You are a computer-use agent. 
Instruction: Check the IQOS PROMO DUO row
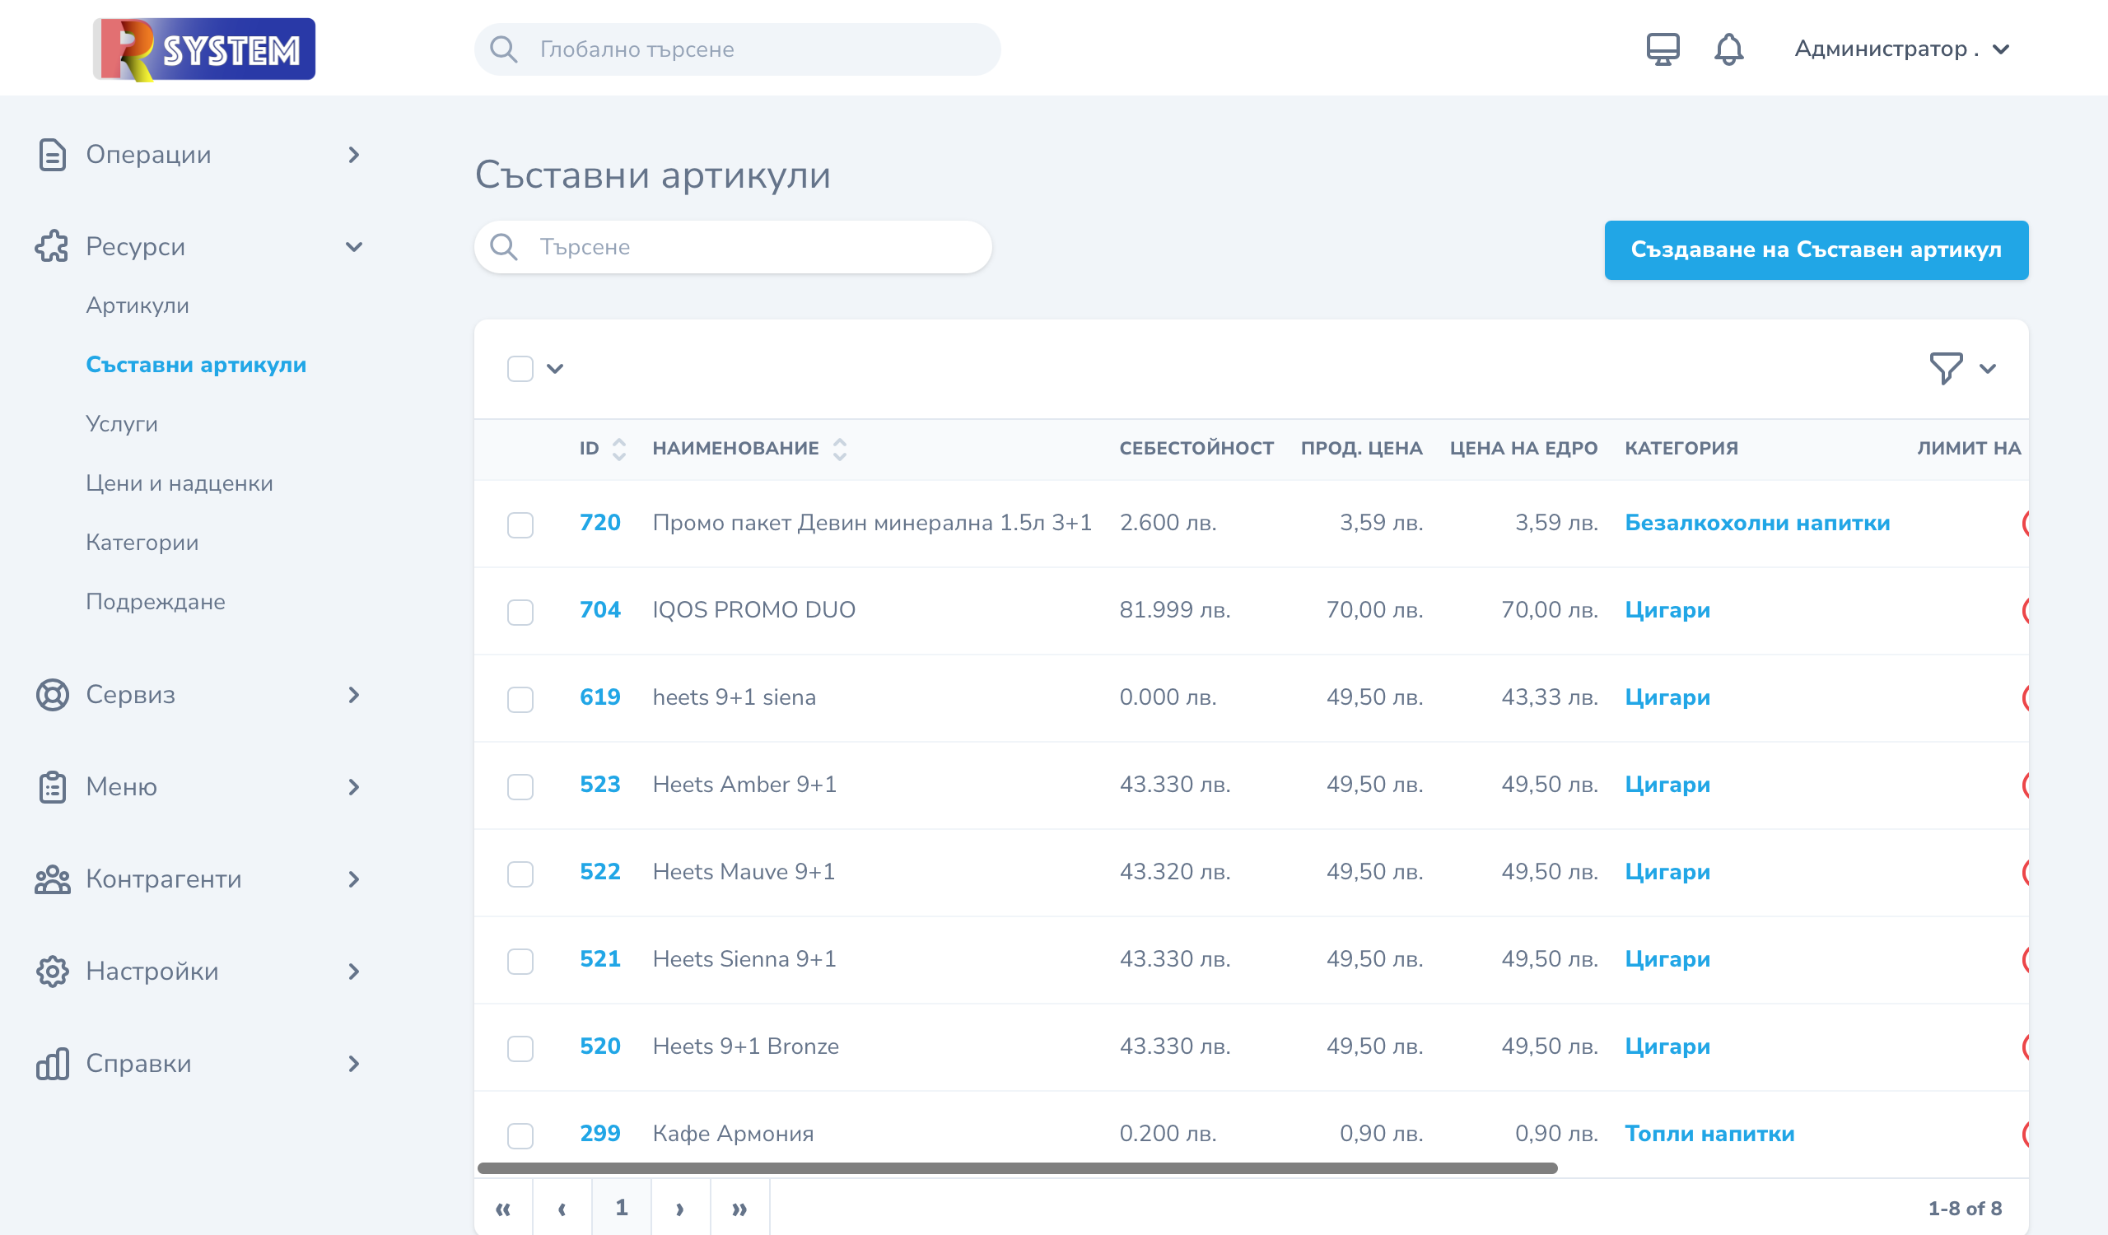(520, 611)
